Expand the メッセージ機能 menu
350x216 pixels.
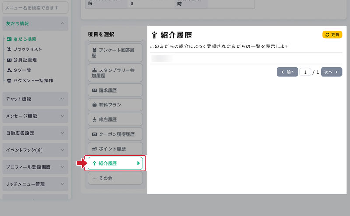click(x=35, y=116)
